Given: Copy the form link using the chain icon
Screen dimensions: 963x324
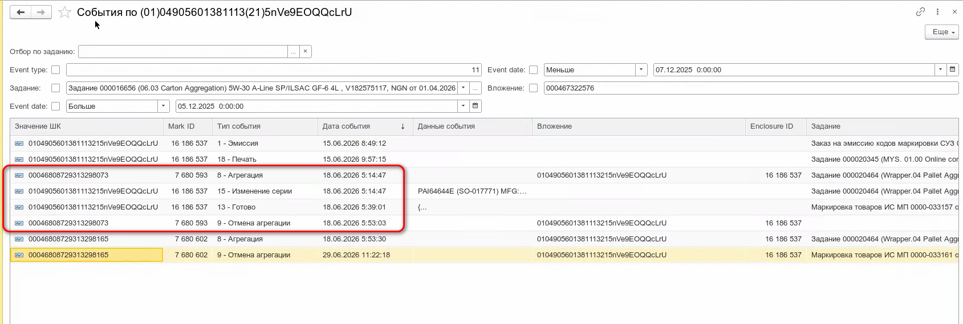Looking at the screenshot, I should (x=920, y=11).
